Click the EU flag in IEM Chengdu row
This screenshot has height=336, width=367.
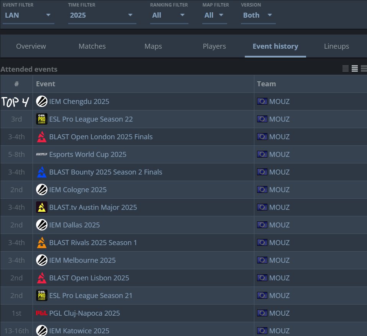point(262,102)
